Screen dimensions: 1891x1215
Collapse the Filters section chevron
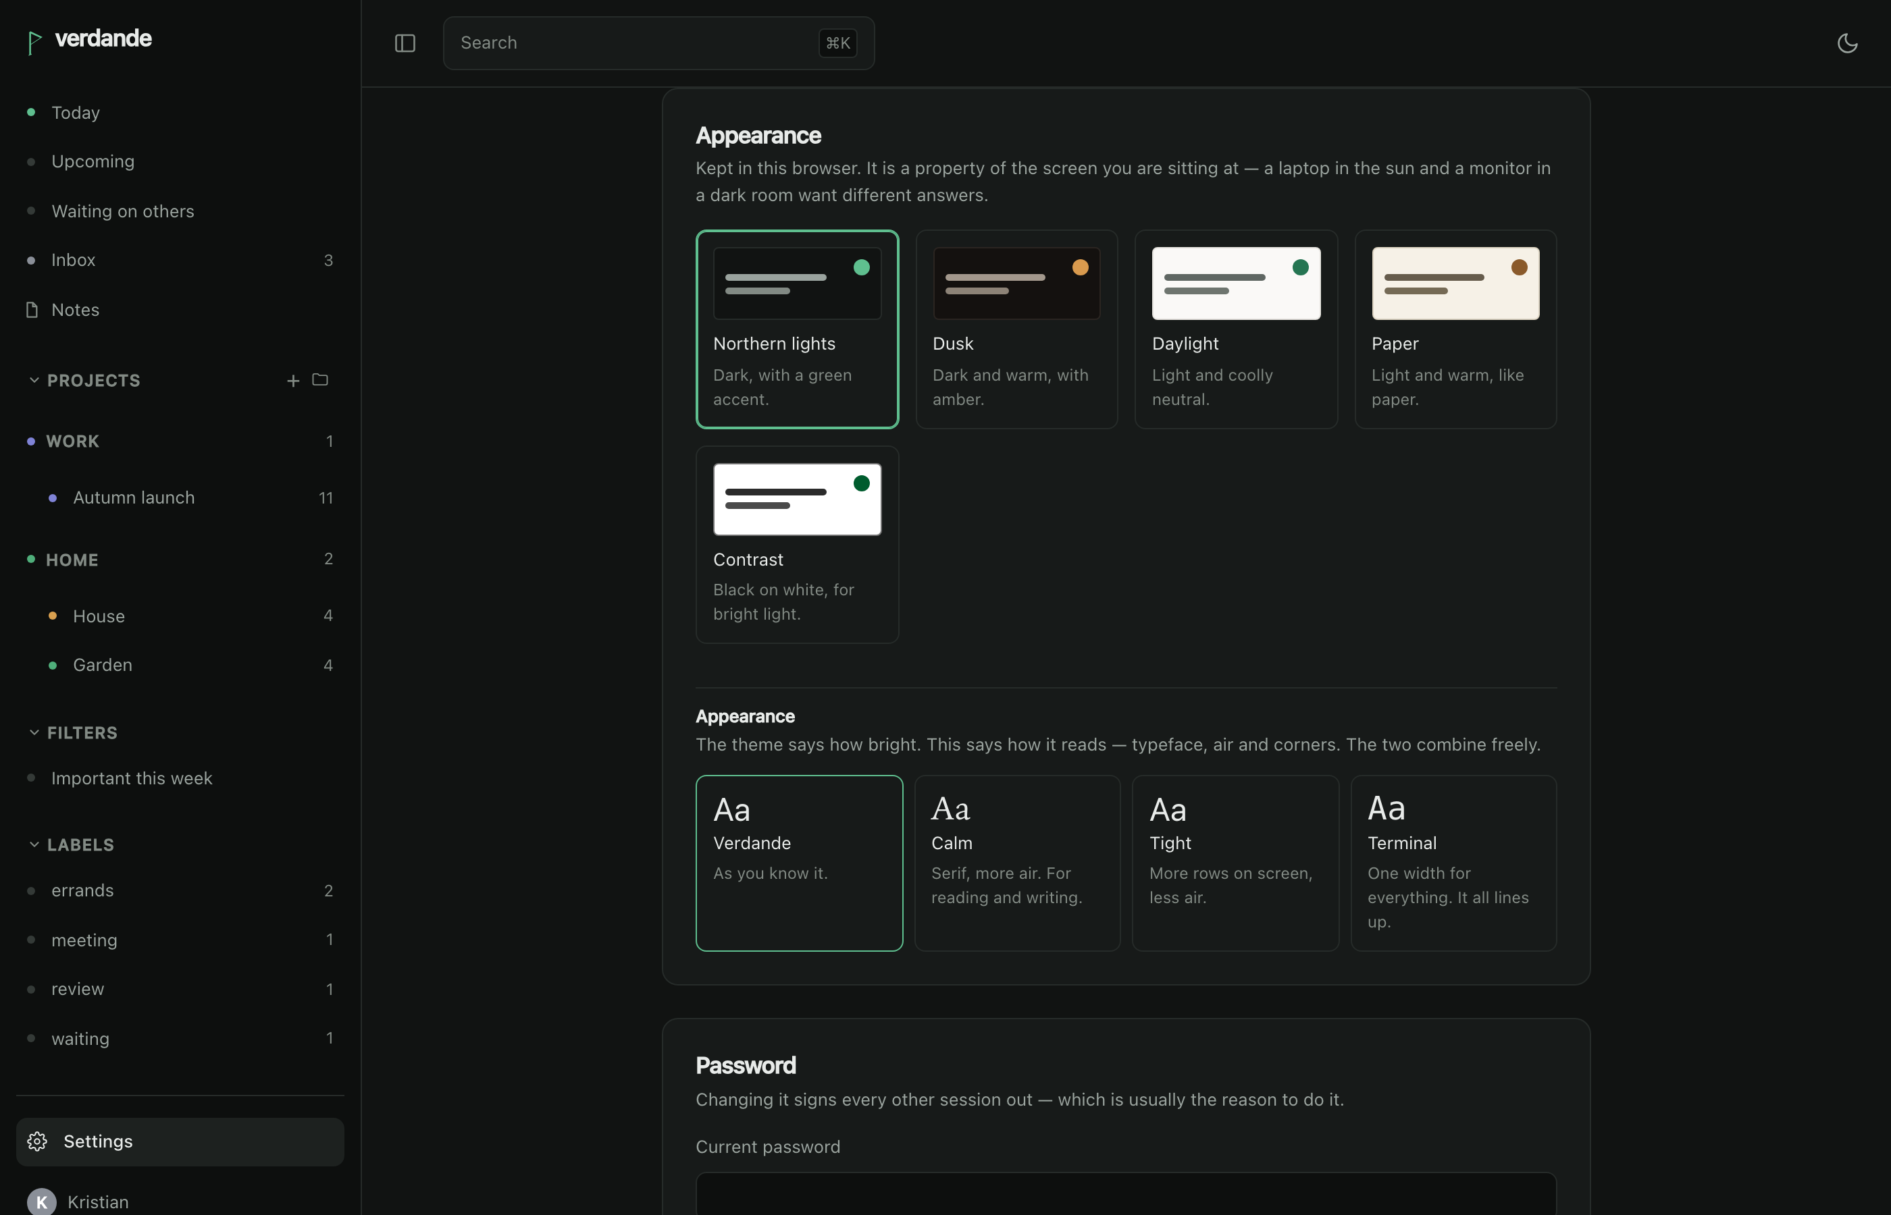pyautogui.click(x=34, y=733)
